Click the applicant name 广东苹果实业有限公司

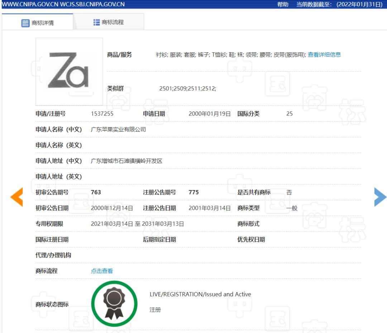pos(119,129)
